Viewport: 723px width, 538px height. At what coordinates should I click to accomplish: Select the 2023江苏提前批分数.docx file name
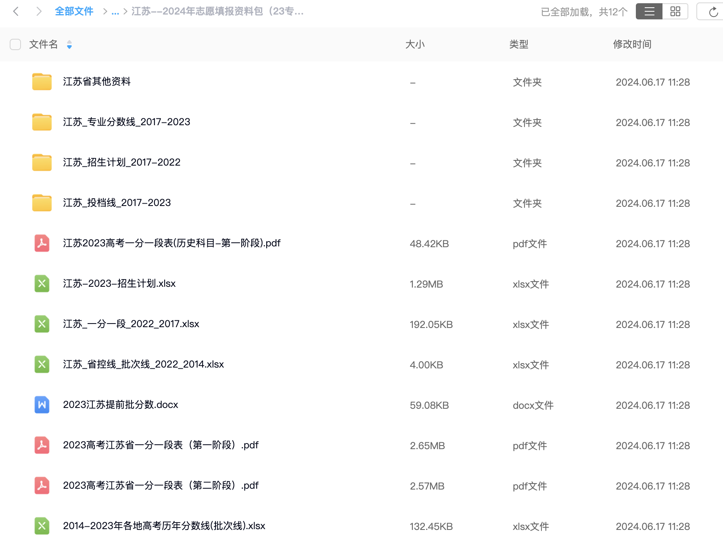click(x=121, y=405)
